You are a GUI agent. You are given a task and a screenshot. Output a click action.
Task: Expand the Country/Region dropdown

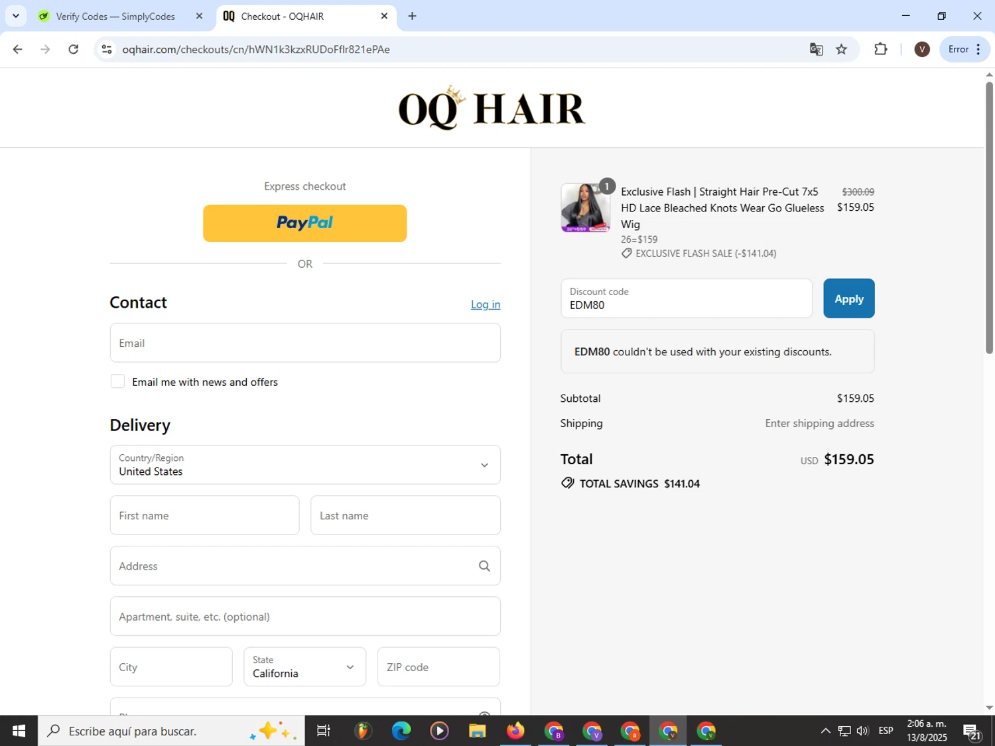[305, 465]
